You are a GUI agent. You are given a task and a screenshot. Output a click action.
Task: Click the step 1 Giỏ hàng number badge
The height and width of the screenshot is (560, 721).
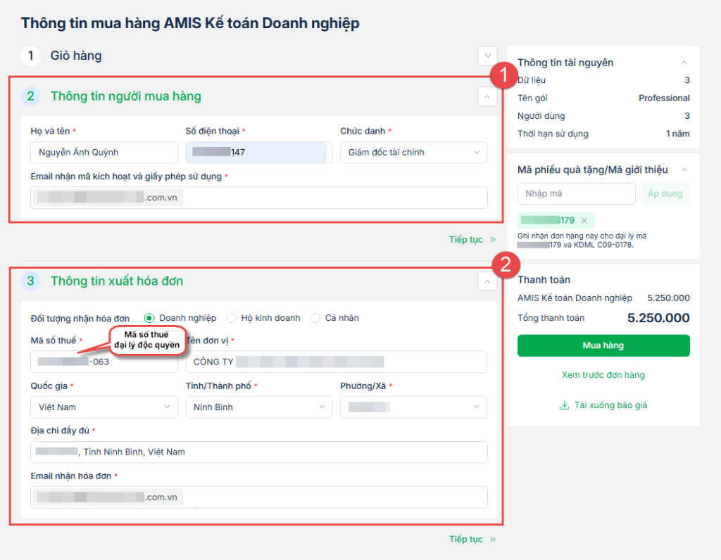tap(30, 56)
